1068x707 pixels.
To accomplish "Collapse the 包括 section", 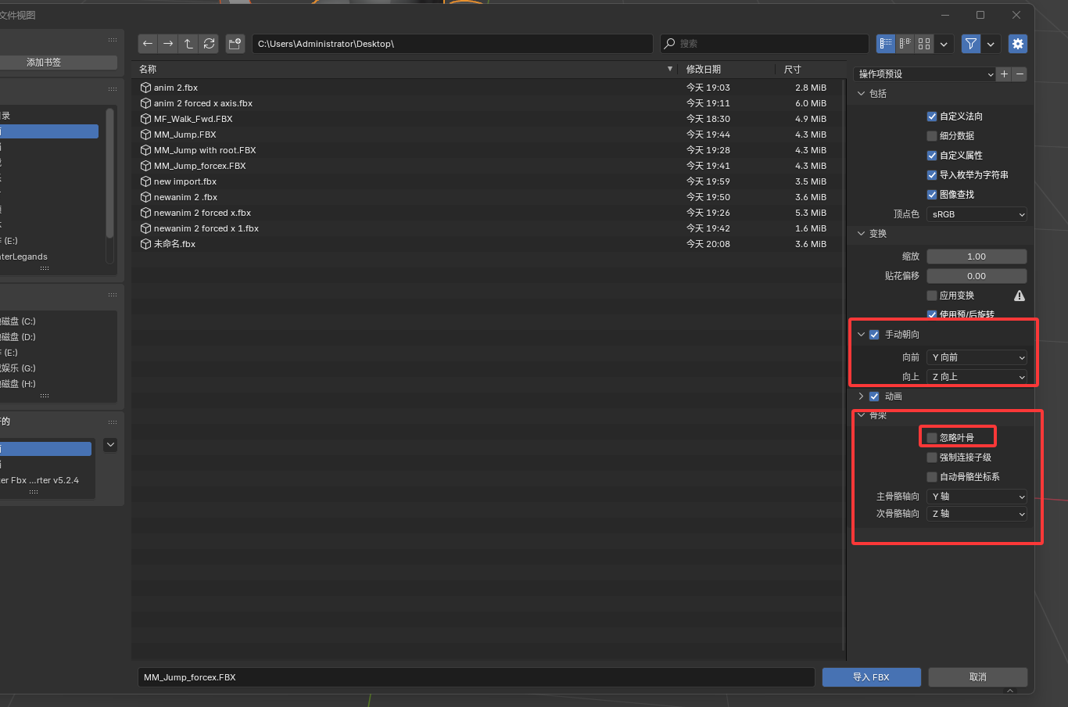I will [862, 94].
